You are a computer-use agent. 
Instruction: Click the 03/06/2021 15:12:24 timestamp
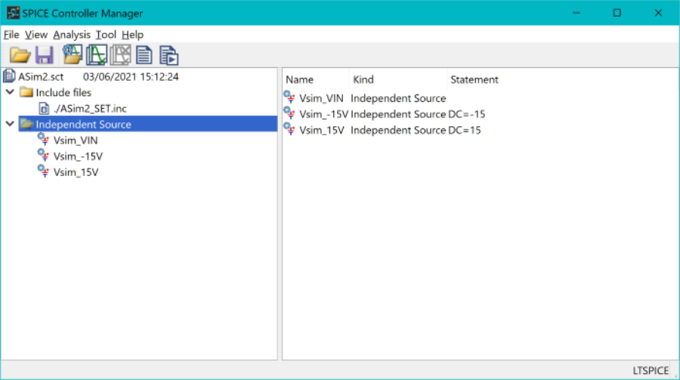tap(131, 77)
